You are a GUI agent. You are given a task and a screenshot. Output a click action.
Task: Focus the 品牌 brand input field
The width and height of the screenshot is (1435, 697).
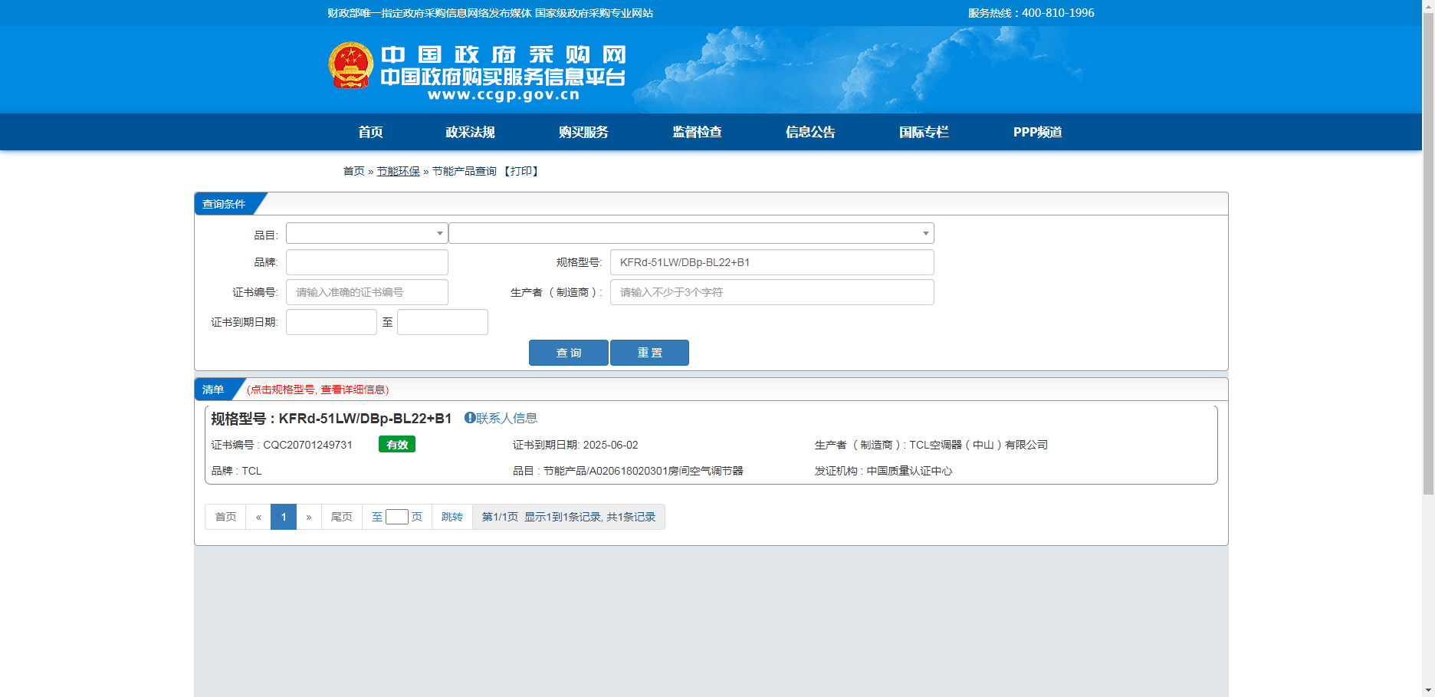(x=366, y=262)
